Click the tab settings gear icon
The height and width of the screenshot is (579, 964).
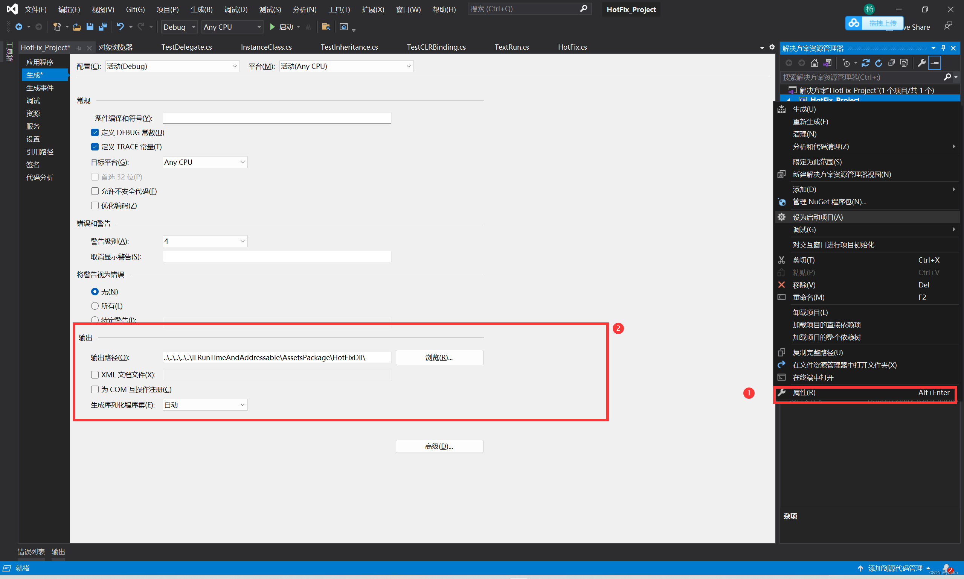pos(772,47)
